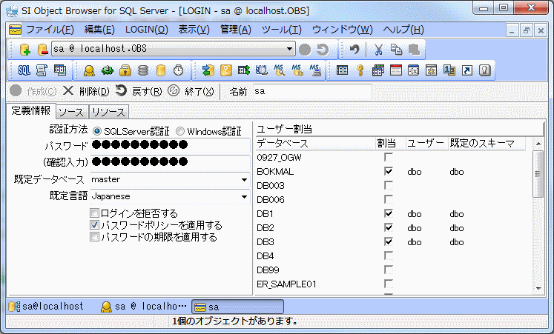Click the 削除(D) delete button
The height and width of the screenshot is (334, 554).
click(86, 91)
